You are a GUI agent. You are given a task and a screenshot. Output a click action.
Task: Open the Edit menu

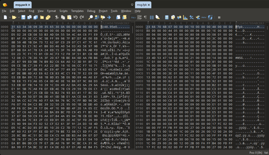click(12, 11)
